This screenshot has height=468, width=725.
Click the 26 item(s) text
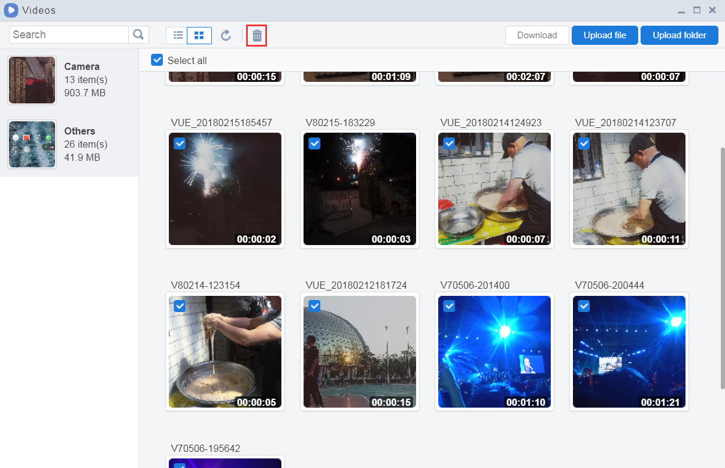coord(86,144)
